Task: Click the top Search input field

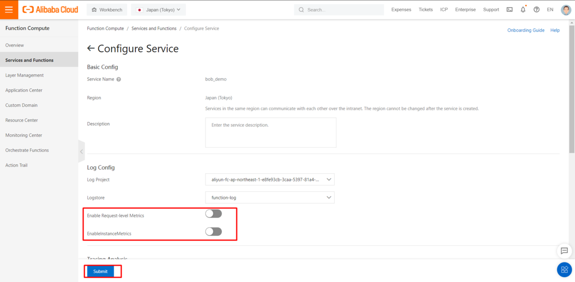Action: click(339, 10)
